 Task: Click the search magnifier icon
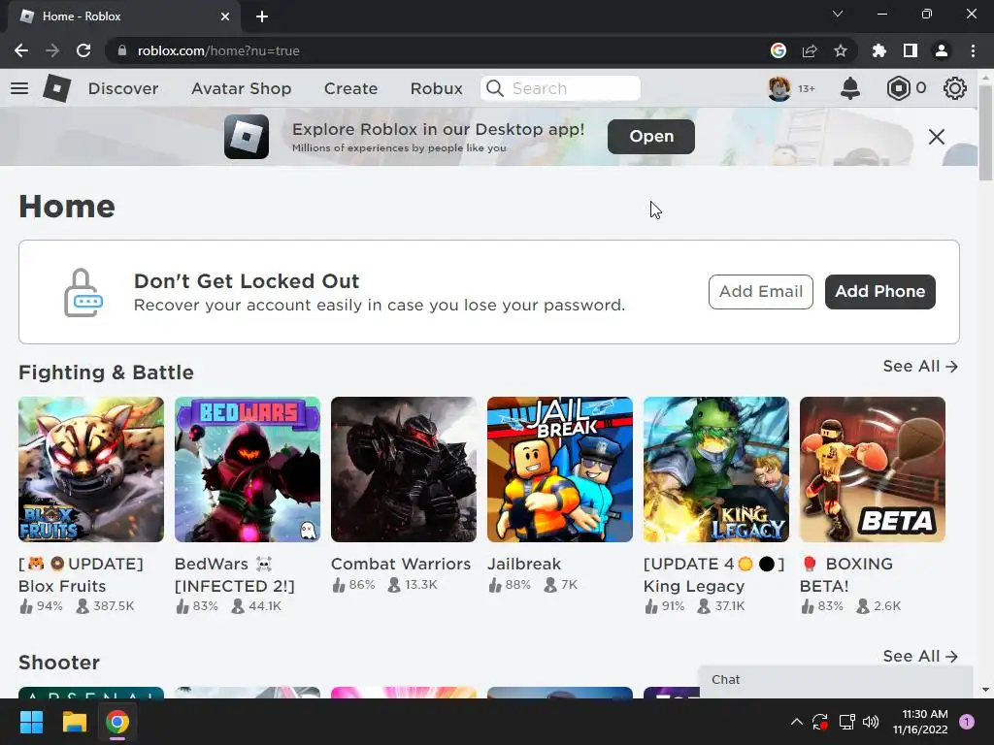pos(494,88)
